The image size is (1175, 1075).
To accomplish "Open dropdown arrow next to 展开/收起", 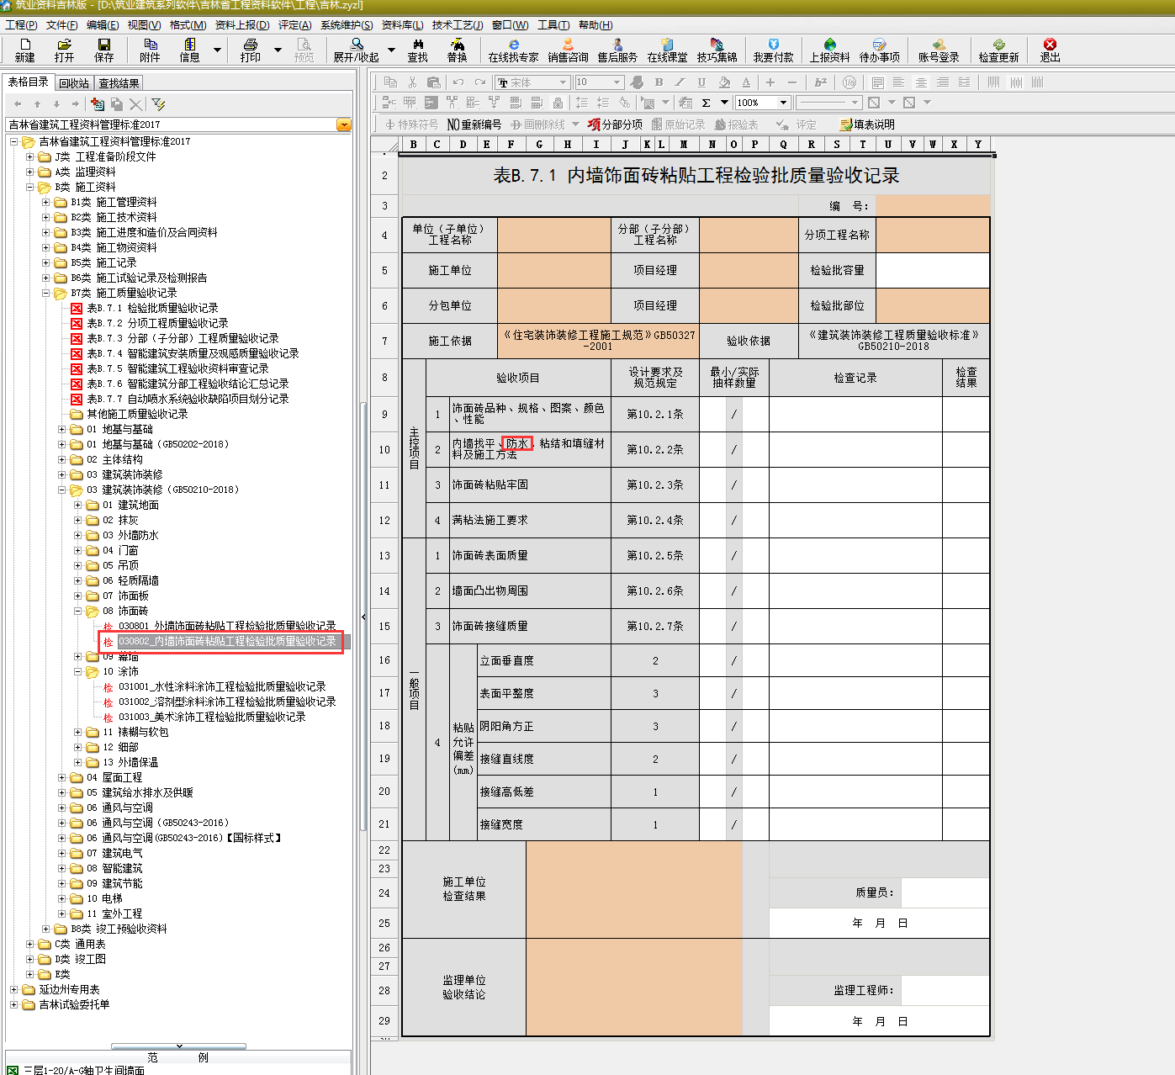I will coord(391,50).
